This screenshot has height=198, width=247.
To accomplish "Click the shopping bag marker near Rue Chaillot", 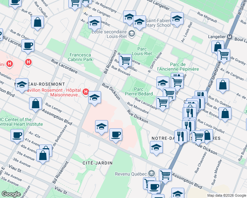I will tap(38, 22).
